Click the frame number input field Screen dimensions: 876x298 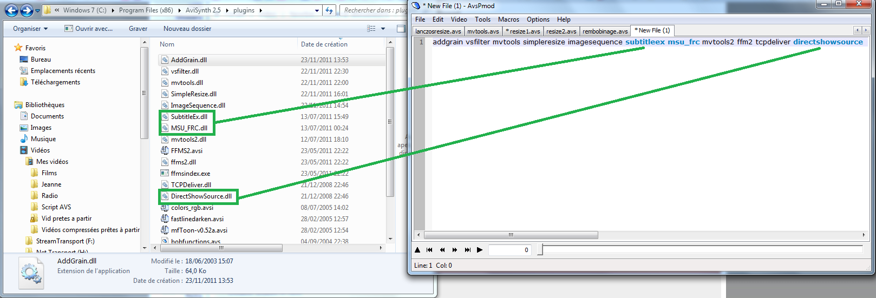coord(509,250)
